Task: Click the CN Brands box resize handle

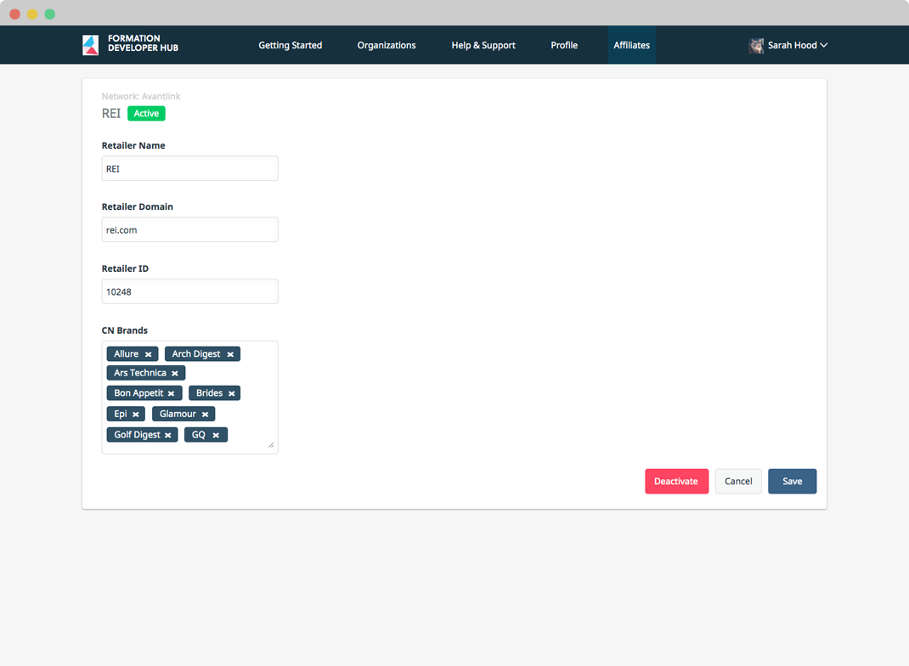Action: 271,445
